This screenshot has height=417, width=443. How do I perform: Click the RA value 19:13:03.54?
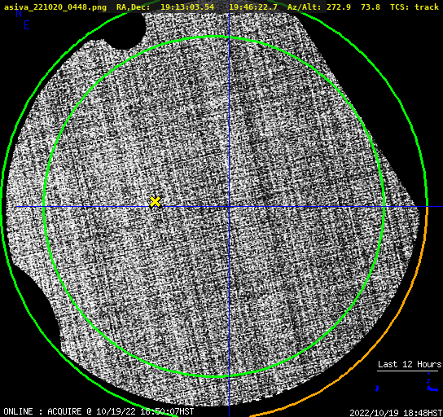click(x=187, y=7)
